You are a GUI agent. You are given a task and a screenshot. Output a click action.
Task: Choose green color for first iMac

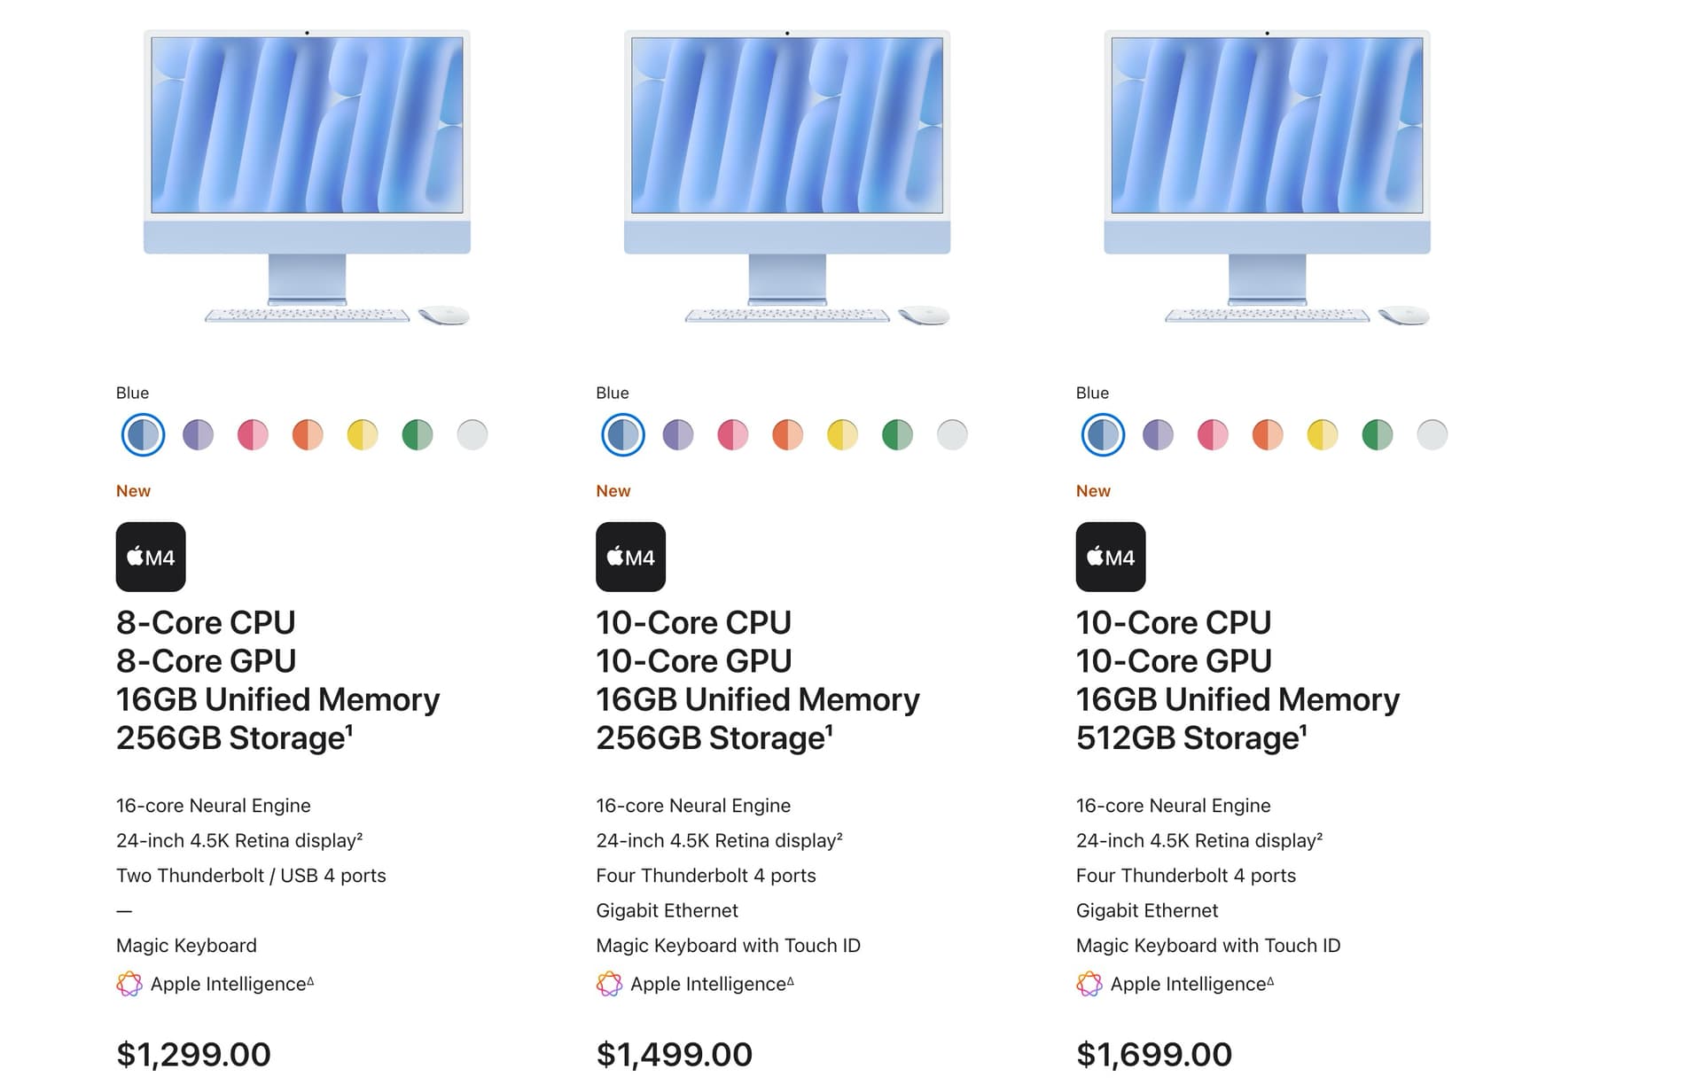[x=418, y=435]
